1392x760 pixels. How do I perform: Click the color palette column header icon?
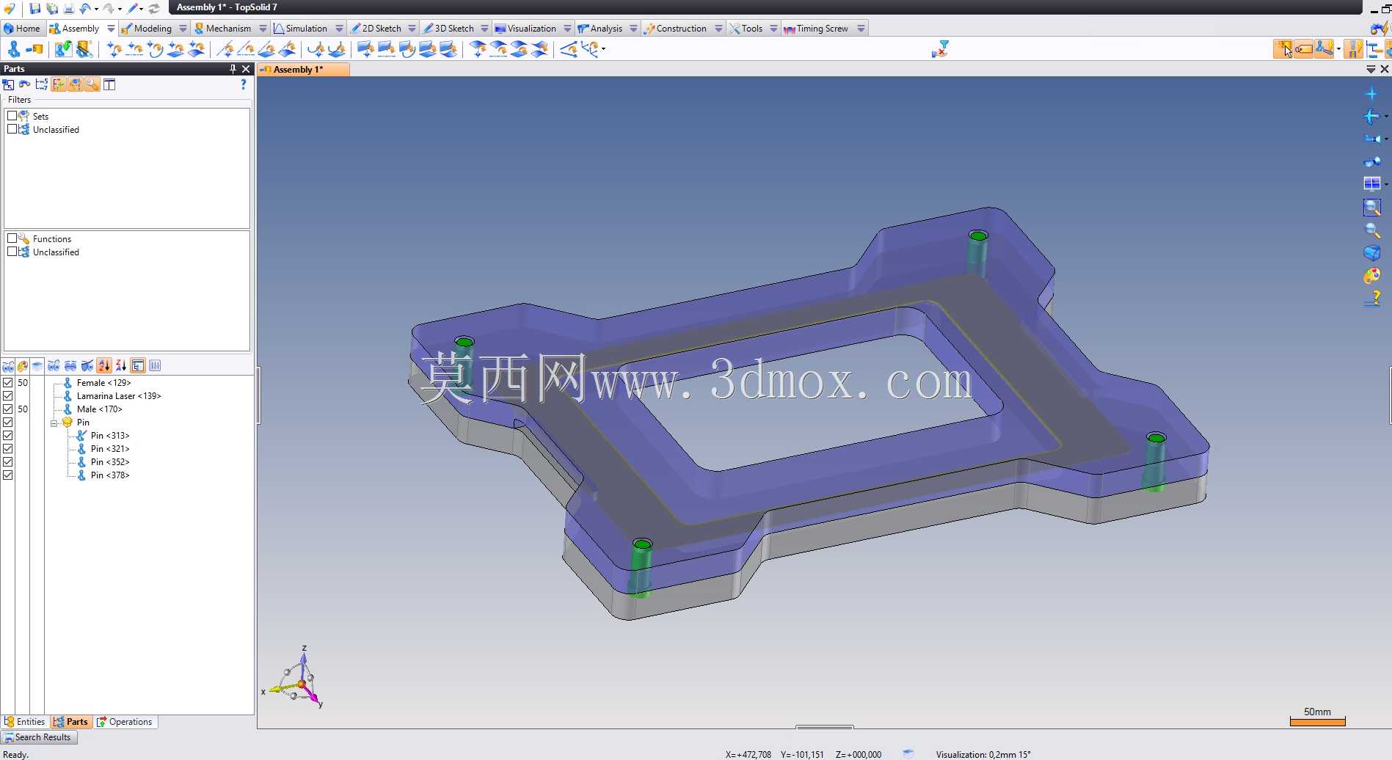(x=23, y=365)
